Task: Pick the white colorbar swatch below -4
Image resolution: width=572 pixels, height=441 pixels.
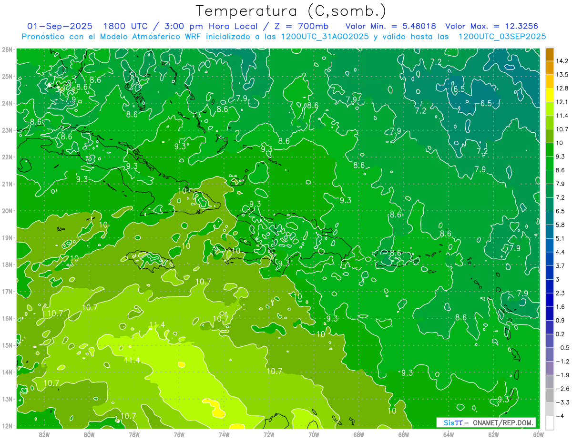Action: (x=550, y=422)
